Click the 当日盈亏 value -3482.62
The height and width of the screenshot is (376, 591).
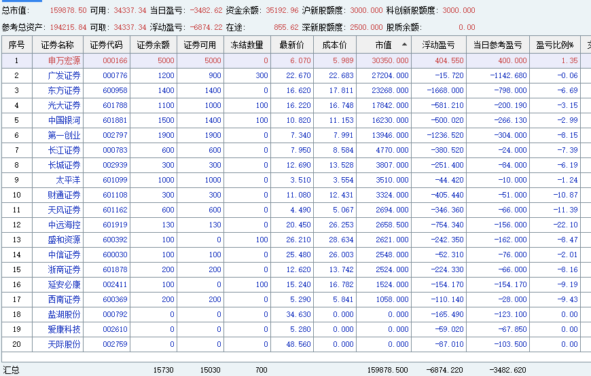click(206, 11)
